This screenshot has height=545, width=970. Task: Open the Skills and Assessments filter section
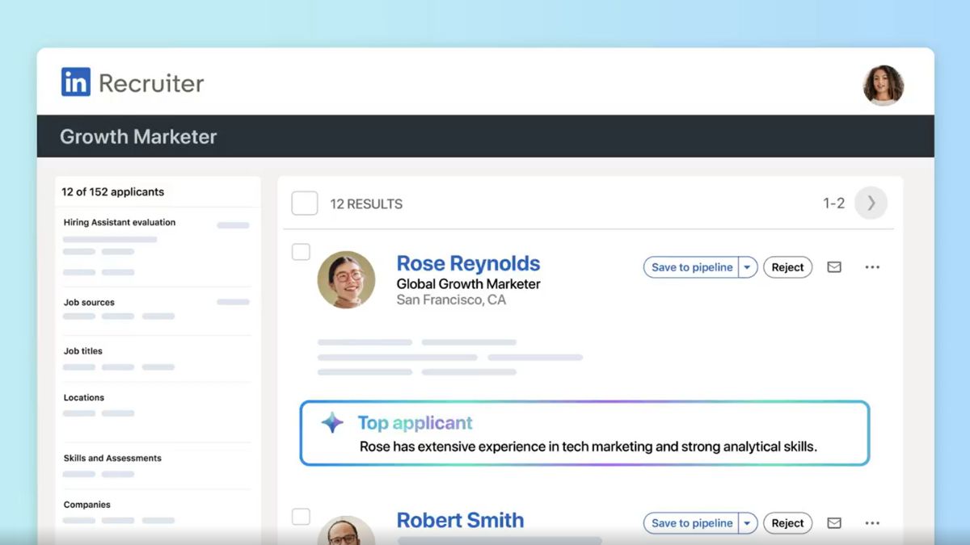point(112,458)
